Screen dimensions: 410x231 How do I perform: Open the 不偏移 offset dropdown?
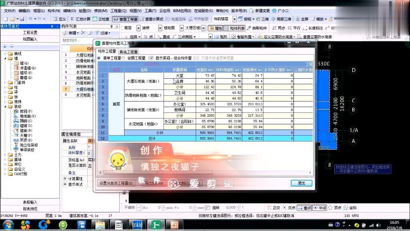click(139, 208)
